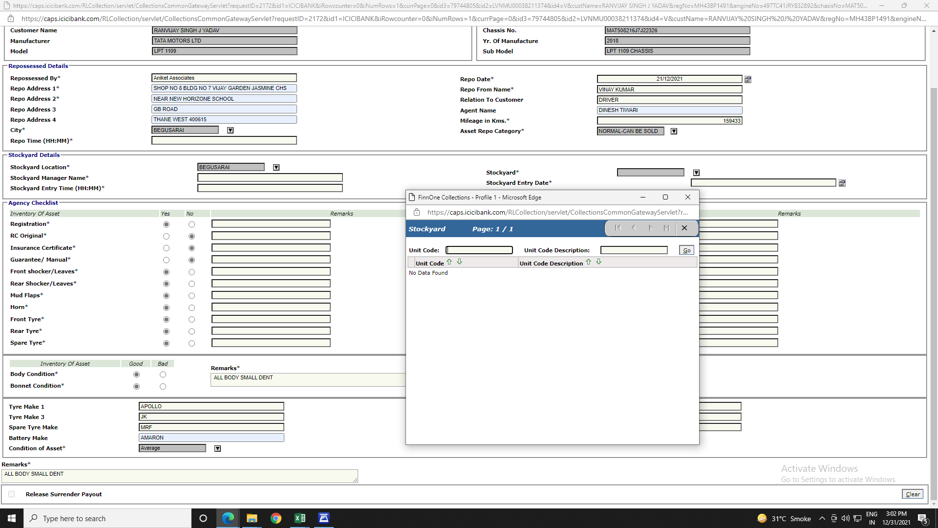Viewport: 938px width, 528px height.
Task: Open Asset Repo Category dropdown
Action: 674,131
